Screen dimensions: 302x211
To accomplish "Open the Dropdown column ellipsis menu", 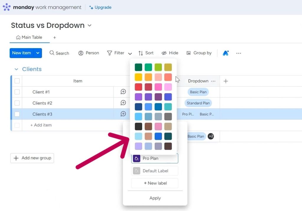I will (x=213, y=81).
